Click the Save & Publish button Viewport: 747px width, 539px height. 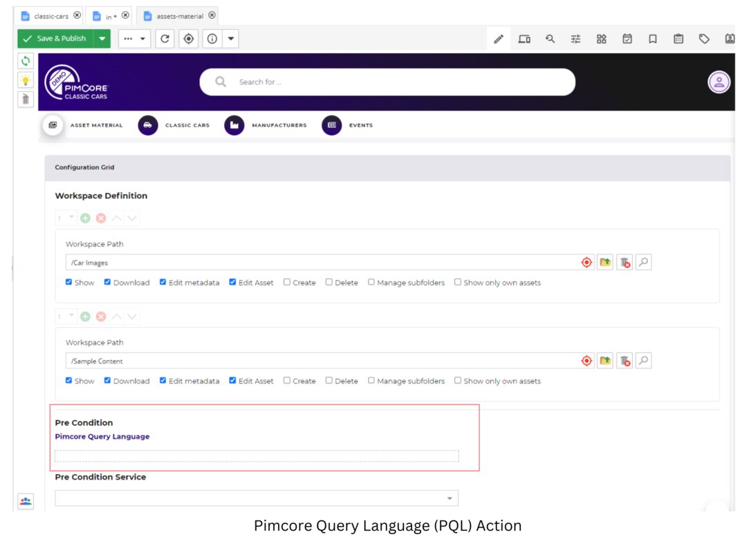pos(56,39)
